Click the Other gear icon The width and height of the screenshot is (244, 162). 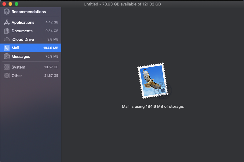[x=6, y=76]
